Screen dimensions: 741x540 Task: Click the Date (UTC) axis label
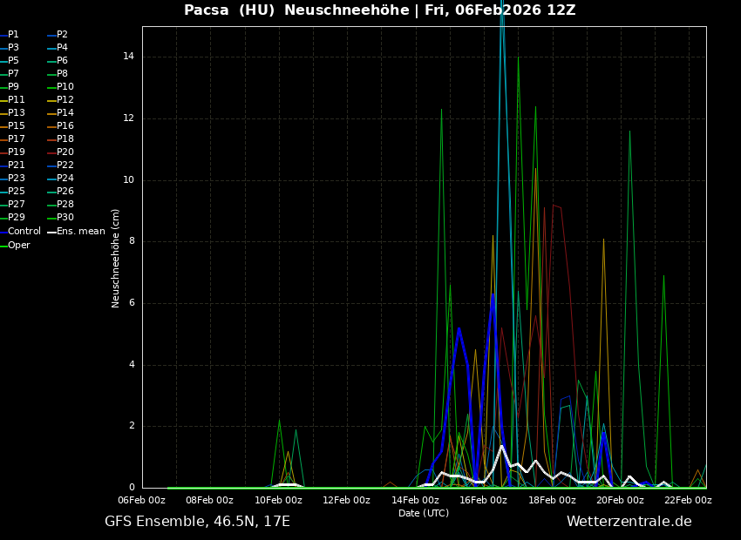click(x=424, y=514)
